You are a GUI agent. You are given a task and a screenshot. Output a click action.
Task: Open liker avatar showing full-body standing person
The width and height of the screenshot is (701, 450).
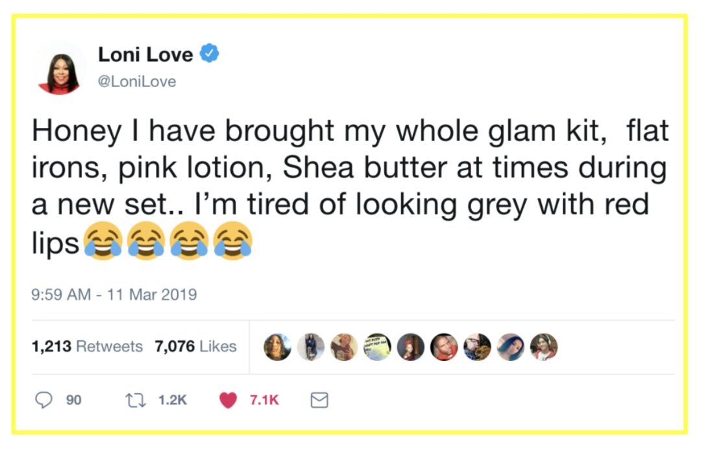coord(310,347)
